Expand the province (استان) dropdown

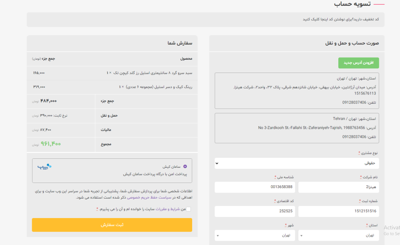[338, 235]
